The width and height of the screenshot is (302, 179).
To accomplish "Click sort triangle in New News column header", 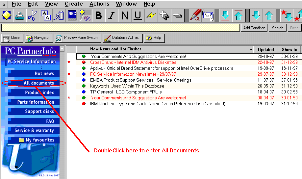I will click(251, 49).
